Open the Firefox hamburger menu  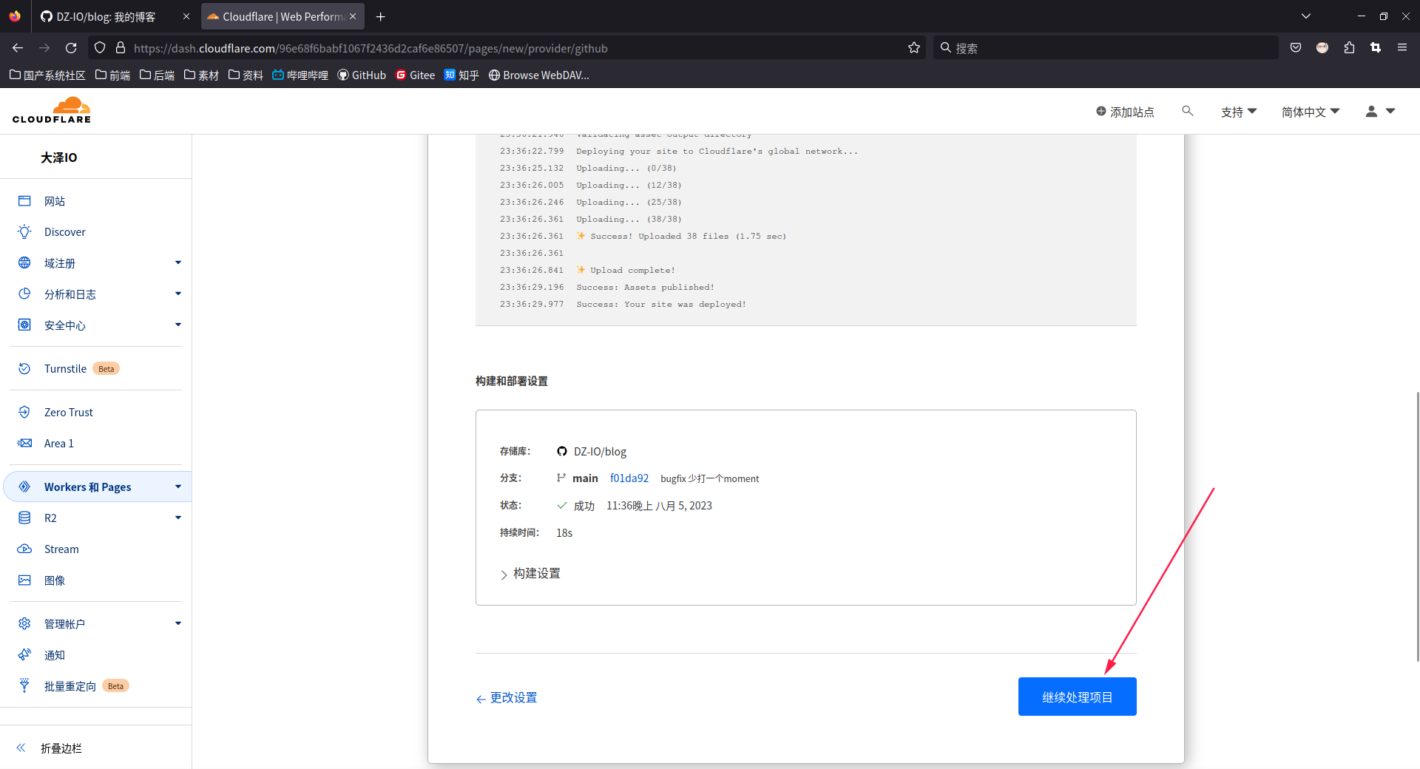(x=1402, y=48)
